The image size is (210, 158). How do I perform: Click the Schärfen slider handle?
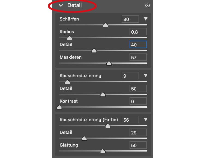click(106, 25)
